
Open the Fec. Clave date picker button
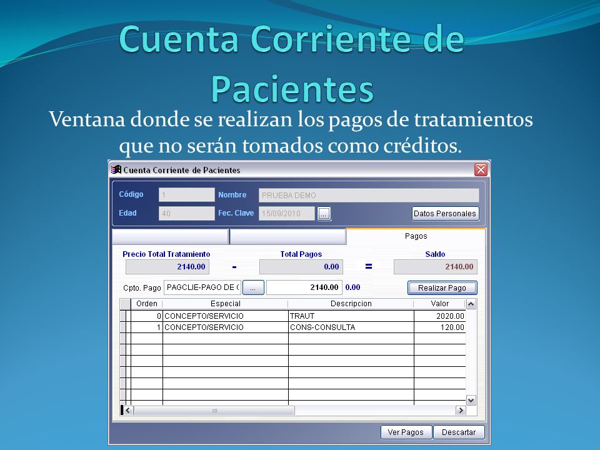click(x=324, y=214)
